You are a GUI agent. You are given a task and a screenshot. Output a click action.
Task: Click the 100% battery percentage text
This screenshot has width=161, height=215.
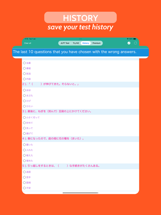click(131, 39)
